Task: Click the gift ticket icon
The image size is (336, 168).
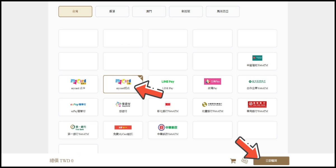Action: [245, 161]
